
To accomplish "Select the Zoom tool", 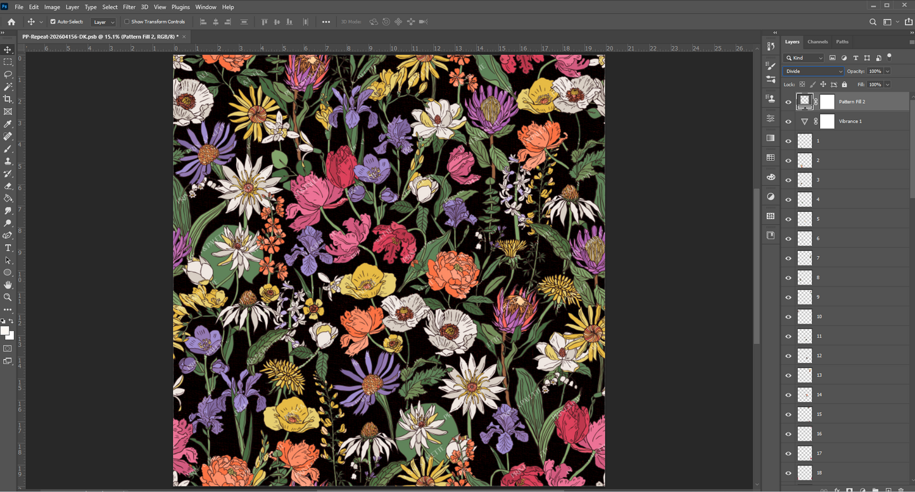I will coord(8,297).
